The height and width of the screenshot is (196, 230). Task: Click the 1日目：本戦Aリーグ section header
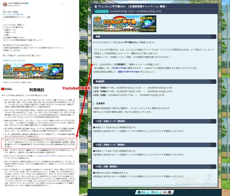(155, 121)
